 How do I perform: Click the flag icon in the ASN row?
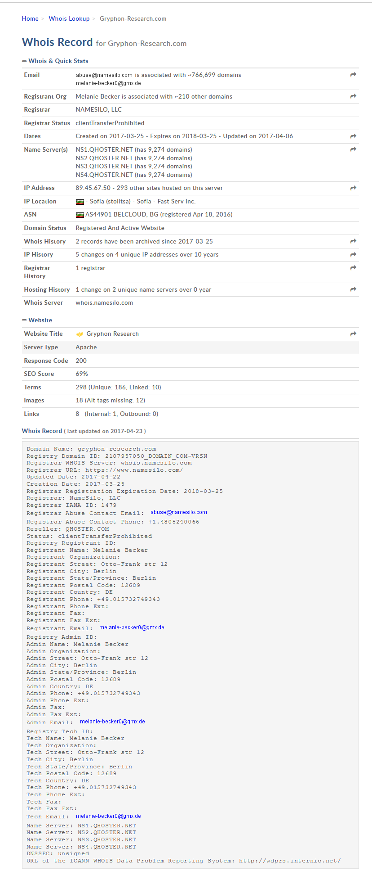(x=80, y=215)
